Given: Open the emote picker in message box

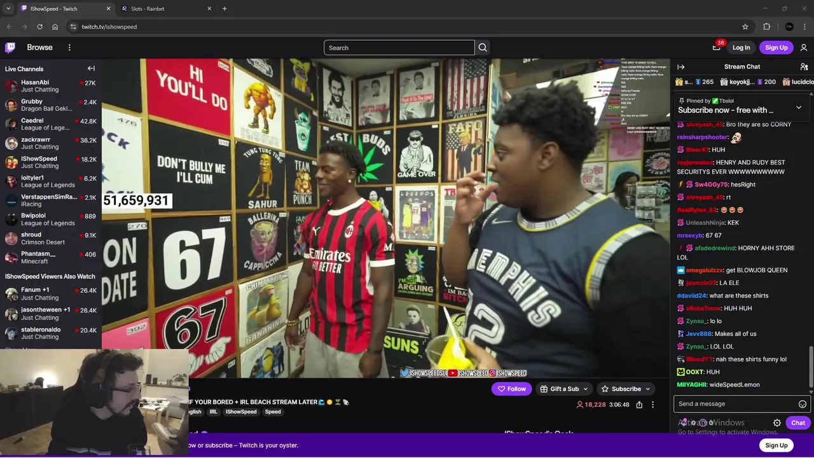Looking at the screenshot, I should click(803, 404).
